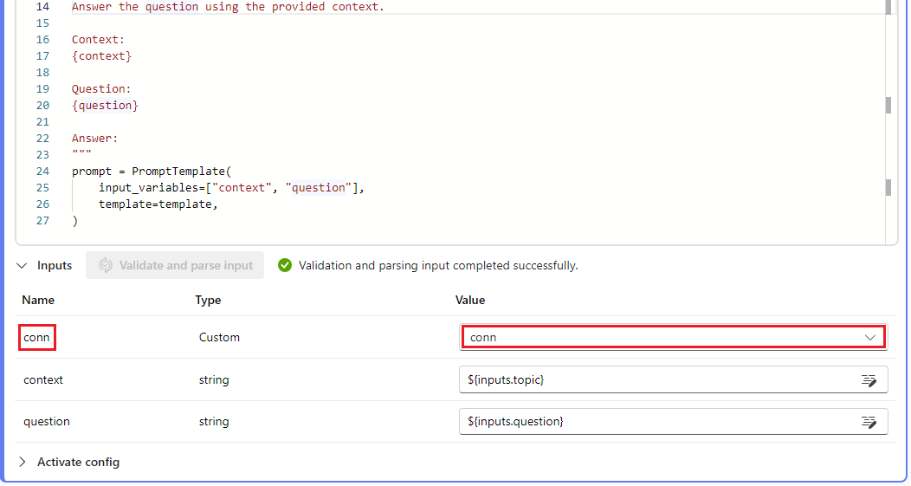Click the ${inputs.topic} value field
This screenshot has width=911, height=486.
point(658,379)
